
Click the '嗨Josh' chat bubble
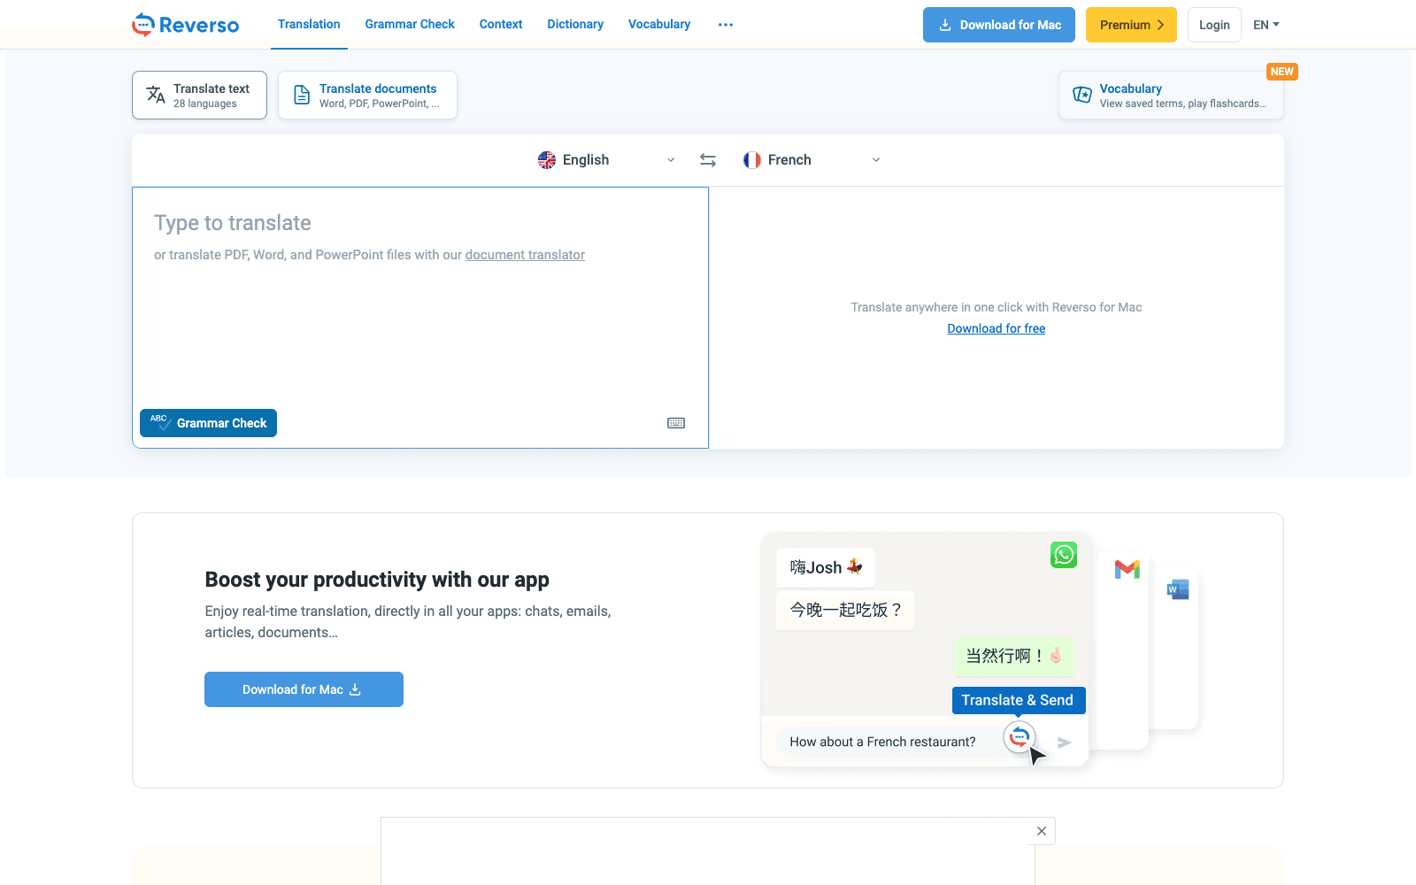(x=826, y=567)
